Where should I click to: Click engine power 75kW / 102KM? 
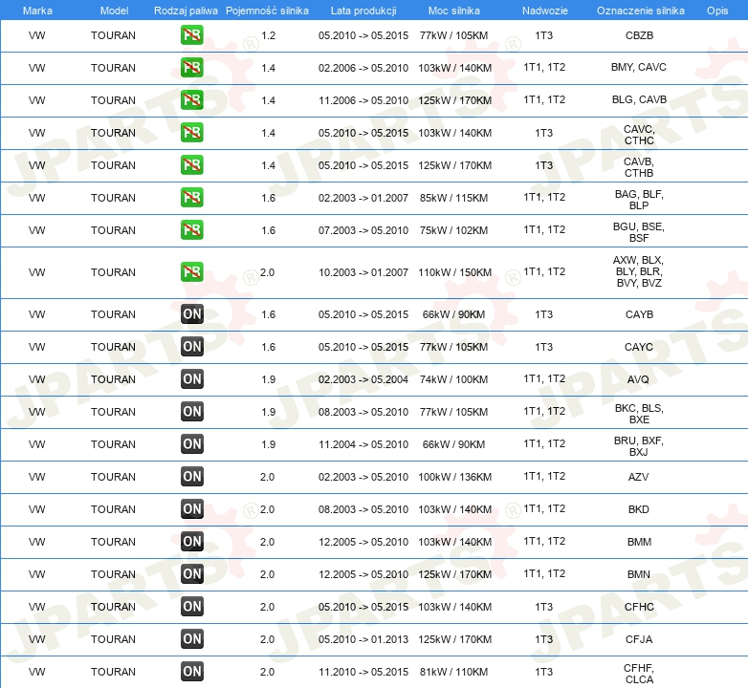click(x=453, y=229)
